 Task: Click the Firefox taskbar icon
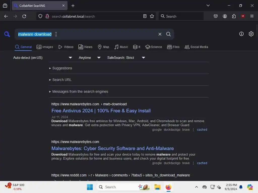(168, 187)
